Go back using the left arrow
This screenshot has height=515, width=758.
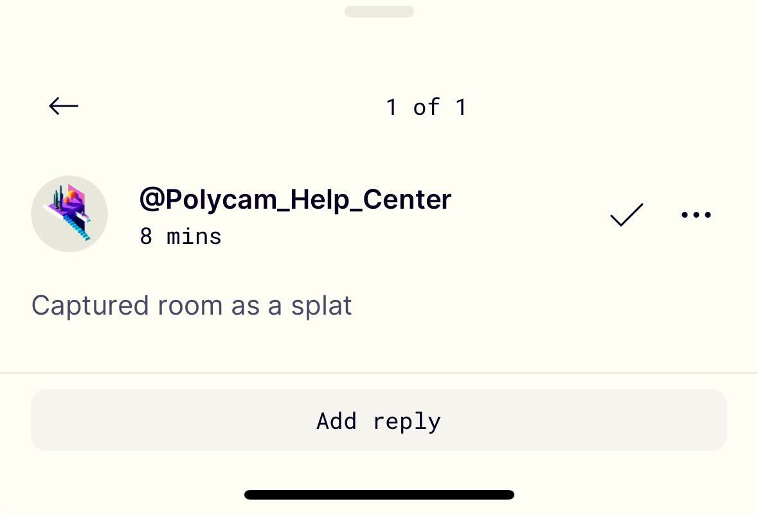(x=64, y=106)
